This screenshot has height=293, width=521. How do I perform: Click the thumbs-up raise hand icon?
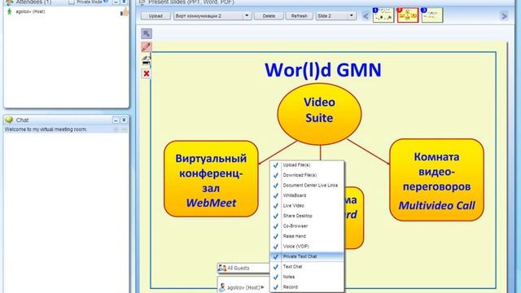(125, 12)
